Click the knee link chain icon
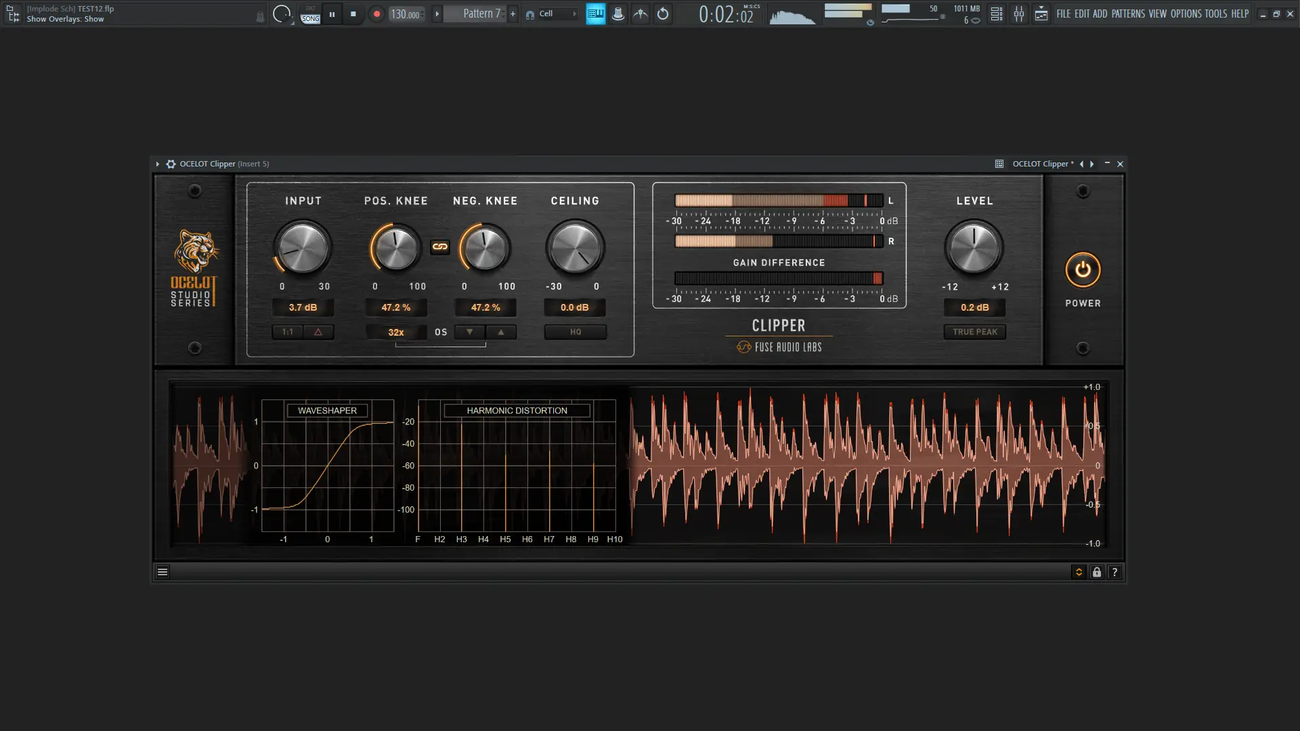This screenshot has height=731, width=1300. tap(440, 247)
